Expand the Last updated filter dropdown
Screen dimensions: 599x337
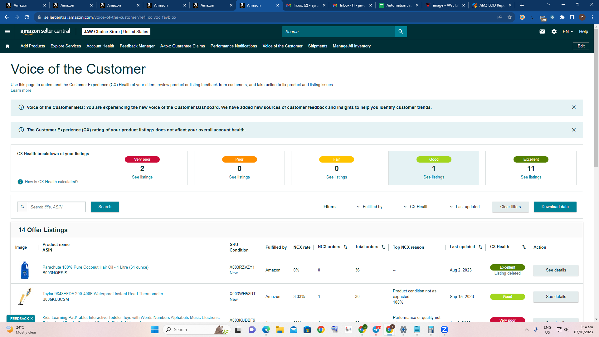(x=465, y=207)
